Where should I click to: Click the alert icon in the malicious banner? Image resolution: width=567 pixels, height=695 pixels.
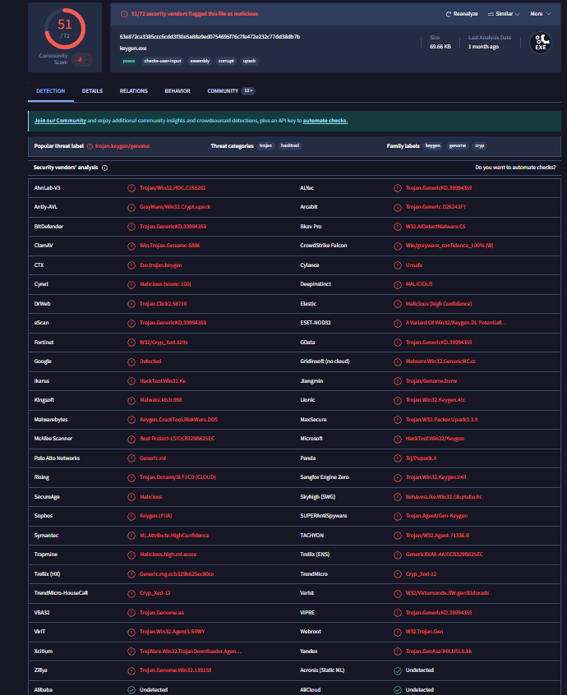(124, 14)
